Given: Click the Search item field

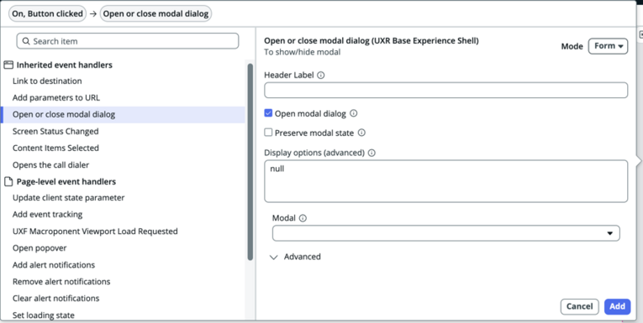Looking at the screenshot, I should coord(128,41).
